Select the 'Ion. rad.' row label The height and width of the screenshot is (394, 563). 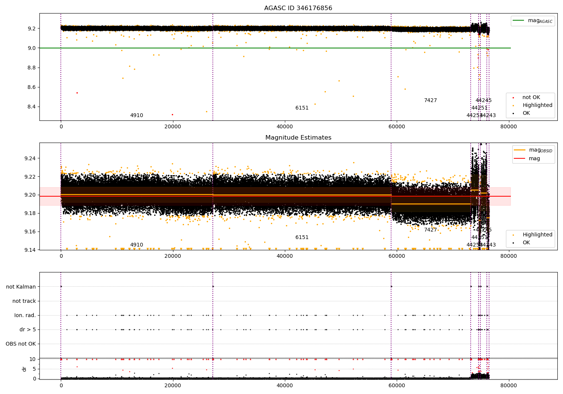(25, 316)
